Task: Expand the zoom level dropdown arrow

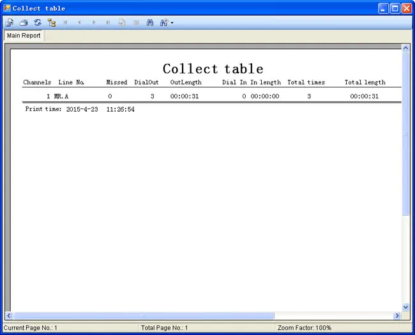Action: tap(172, 23)
